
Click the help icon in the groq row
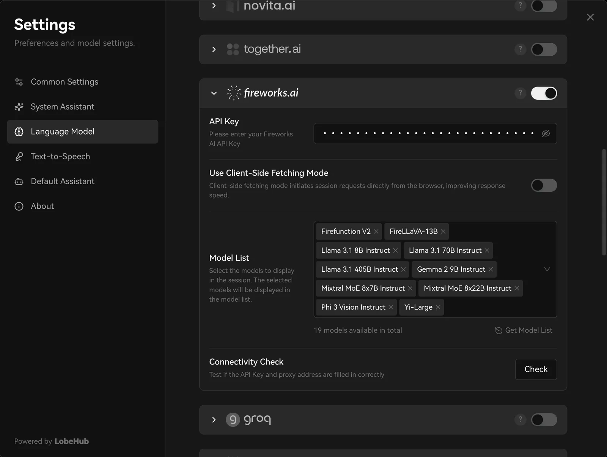pyautogui.click(x=520, y=419)
